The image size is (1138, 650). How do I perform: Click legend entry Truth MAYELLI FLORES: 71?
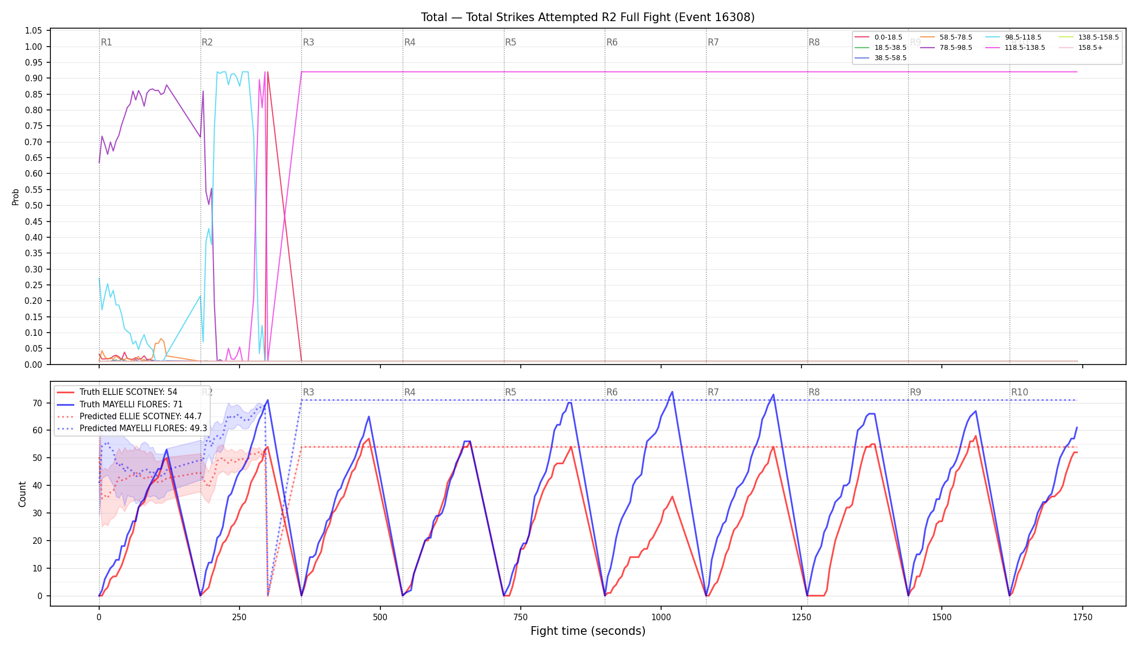tap(120, 404)
